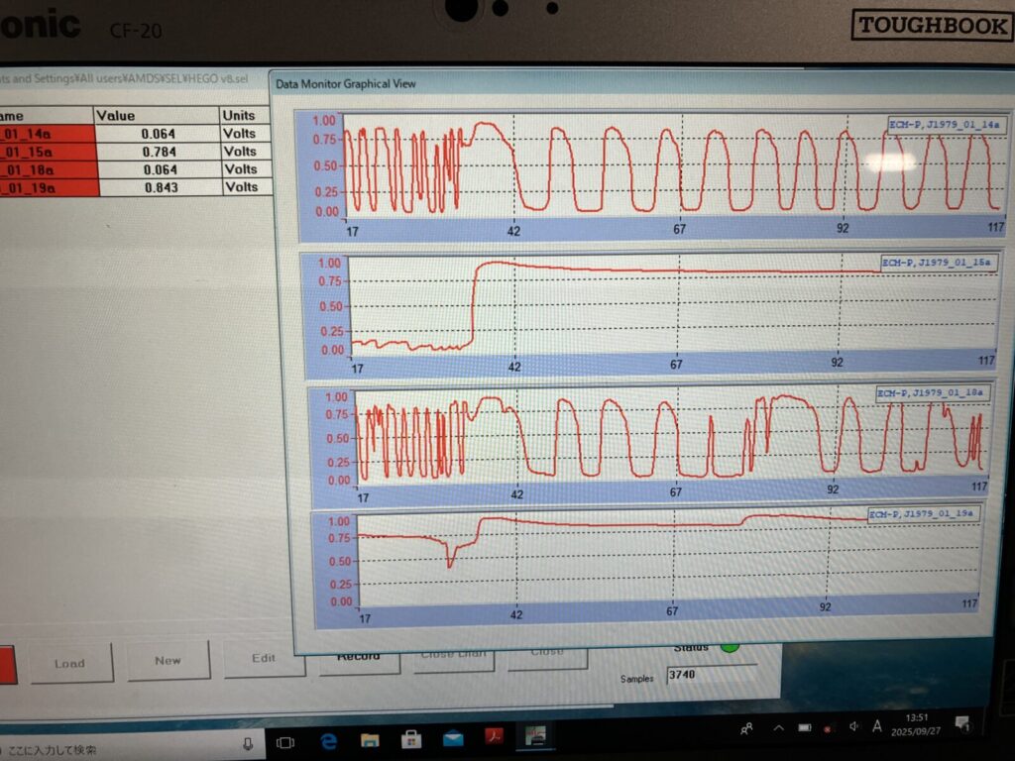Open Microsoft Edge from the taskbar

click(x=328, y=740)
